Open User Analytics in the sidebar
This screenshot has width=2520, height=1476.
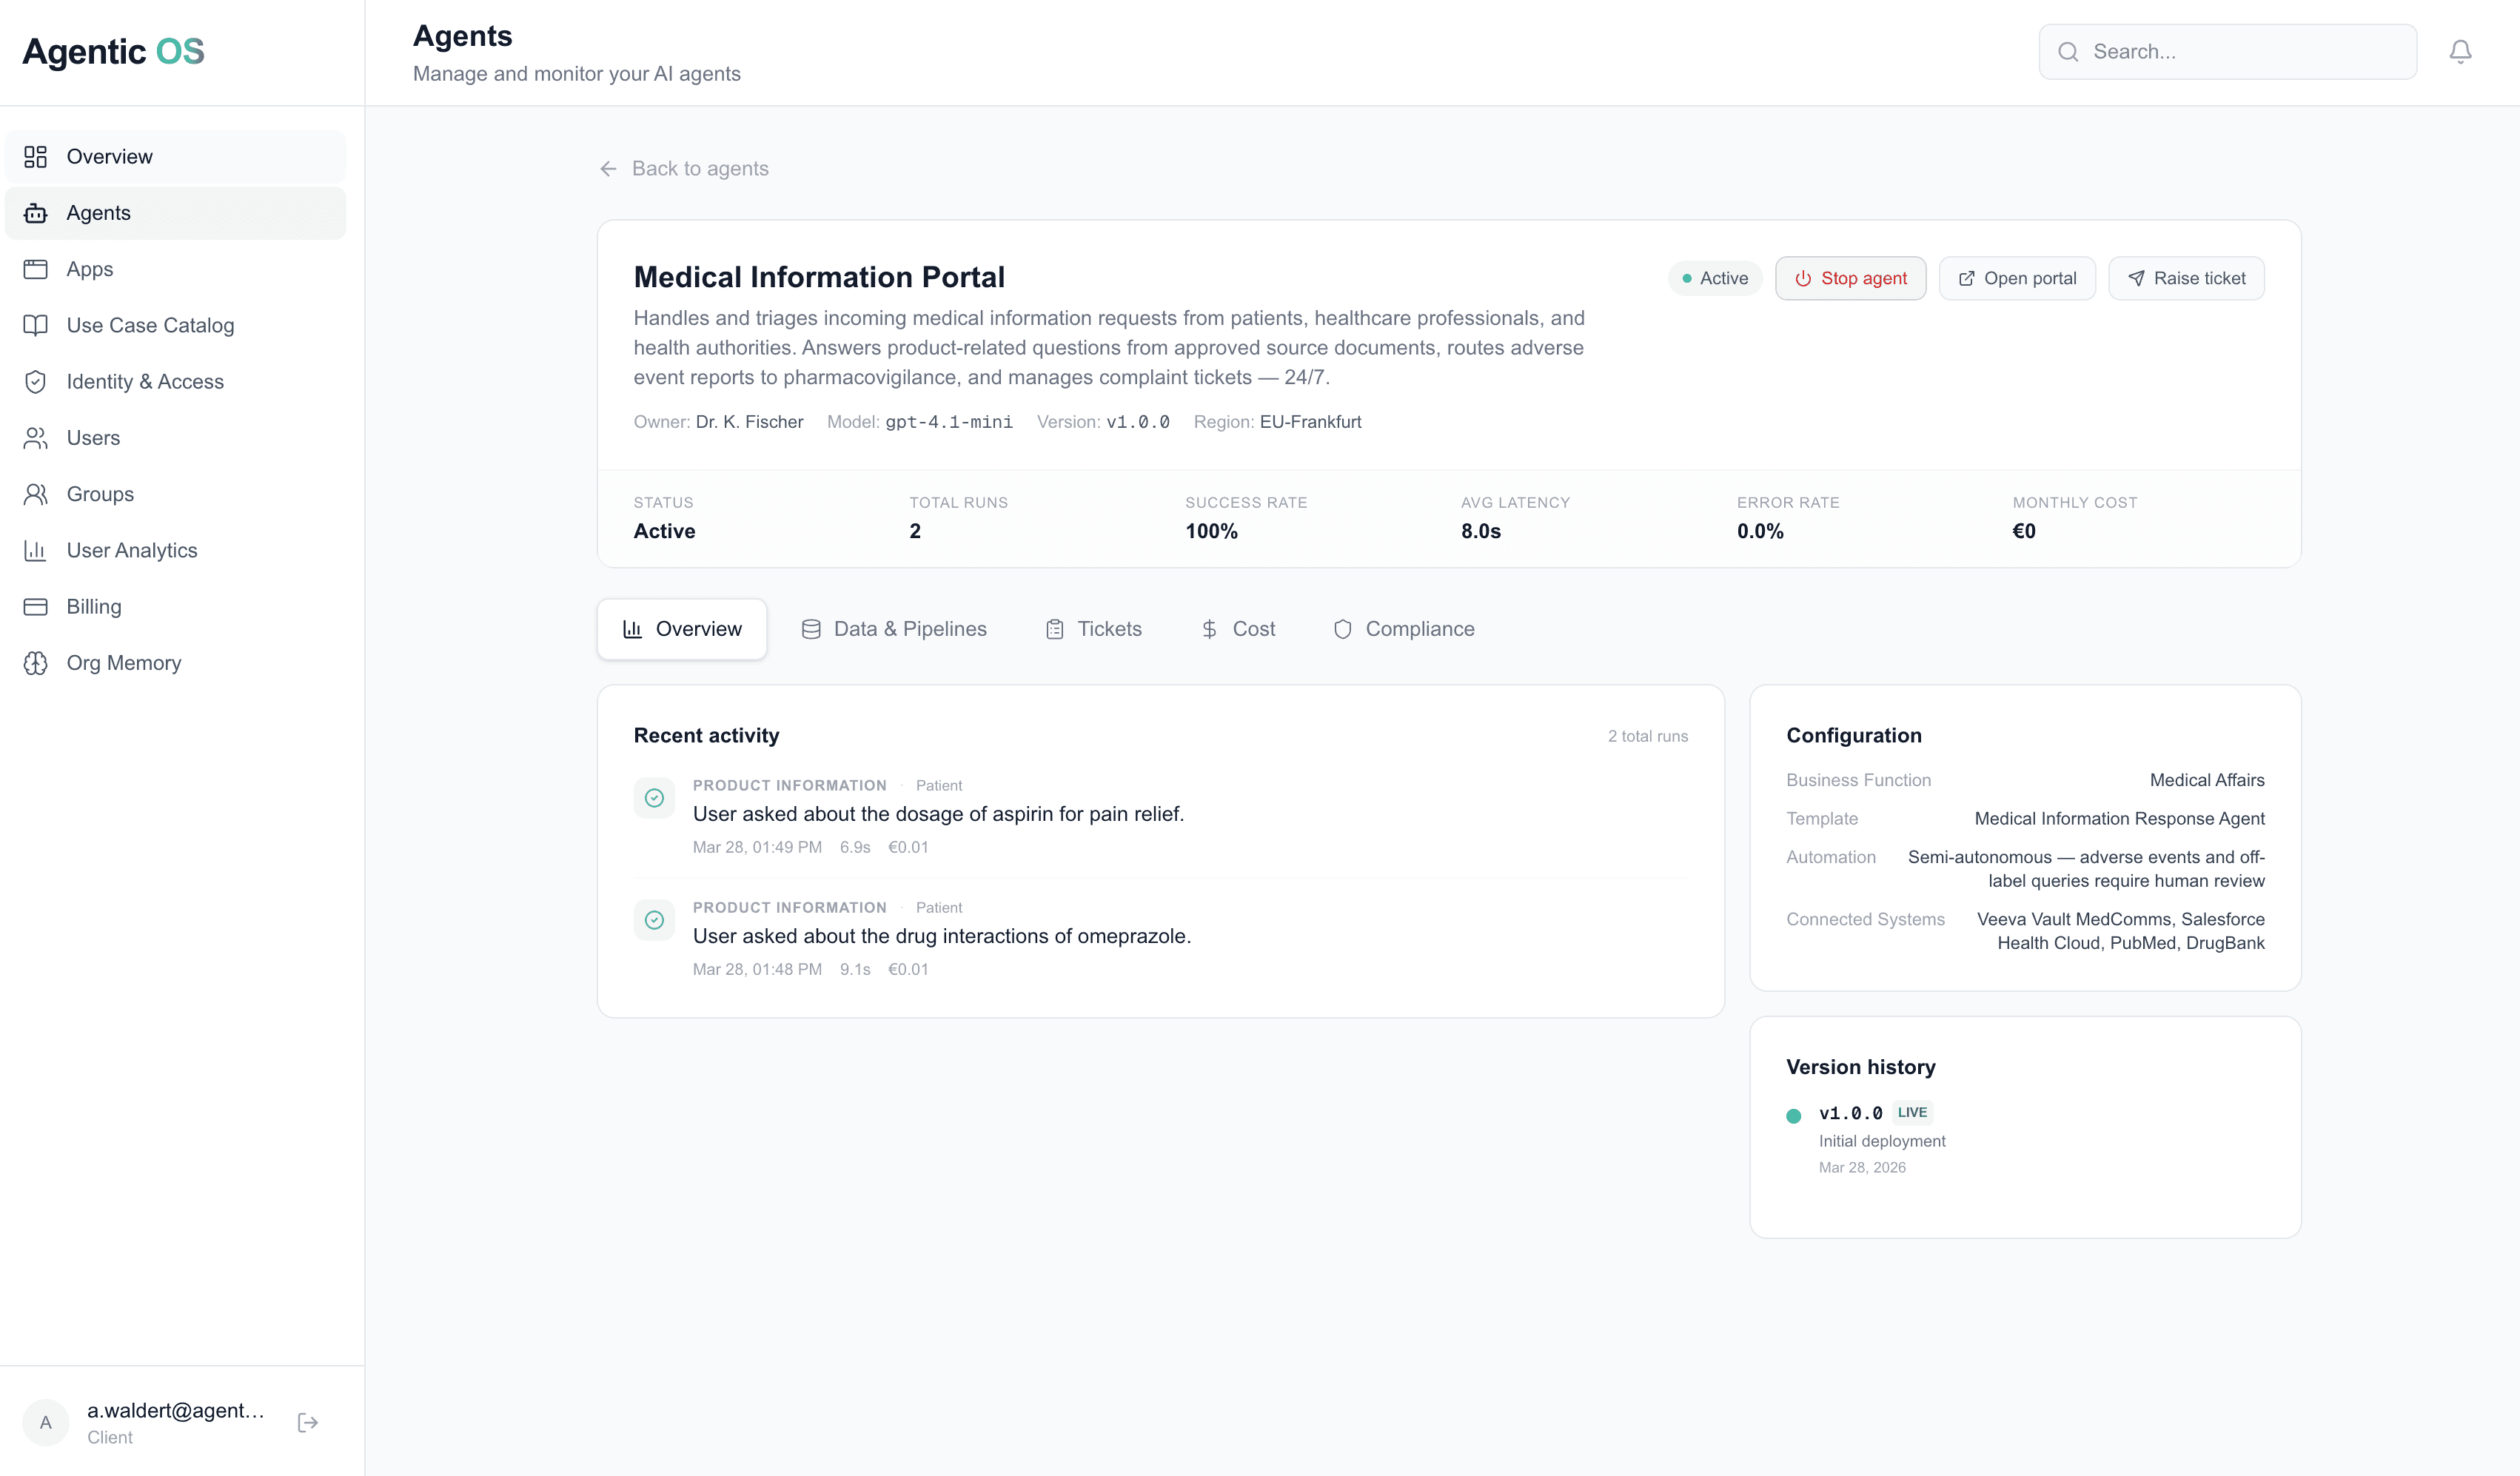[x=131, y=550]
